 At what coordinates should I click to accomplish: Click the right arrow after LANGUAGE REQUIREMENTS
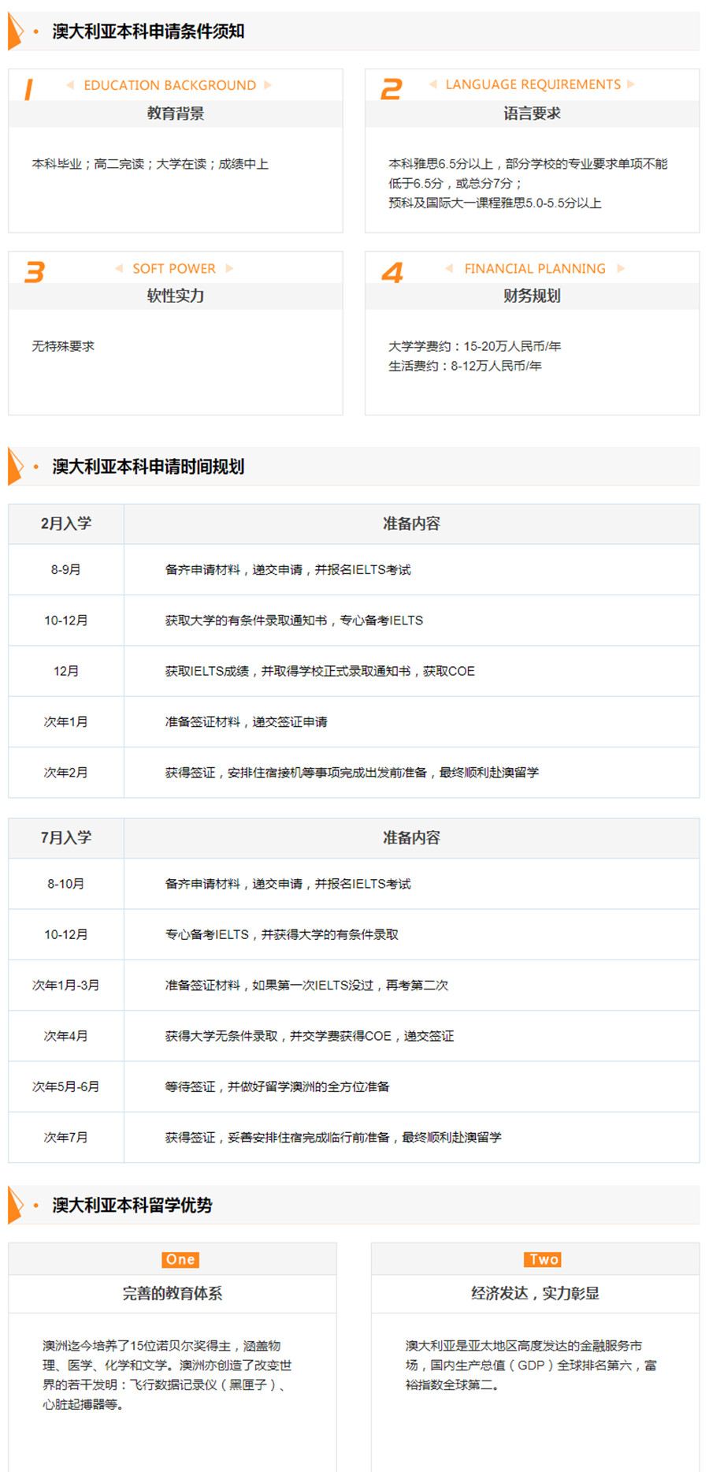[631, 84]
